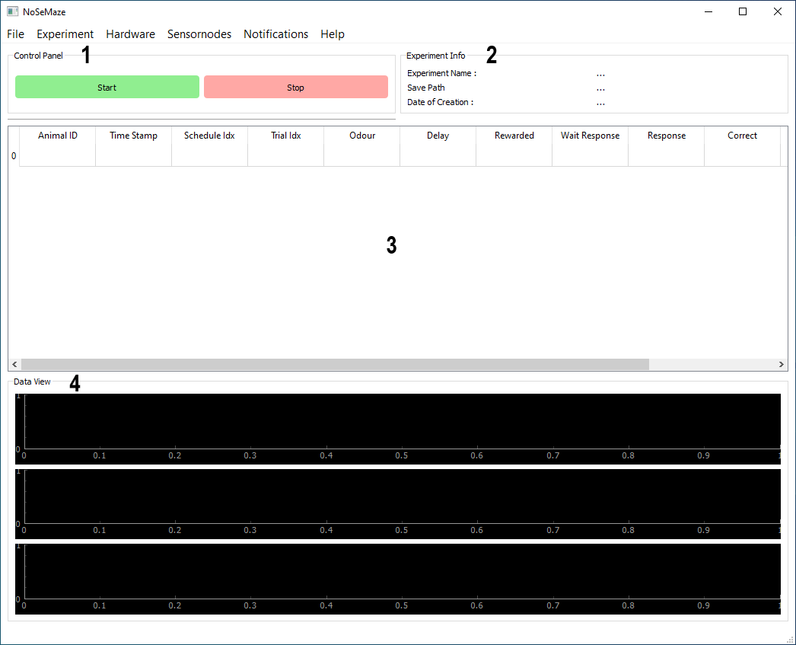Click the red Stop button
Screen dimensions: 796x645
[296, 88]
